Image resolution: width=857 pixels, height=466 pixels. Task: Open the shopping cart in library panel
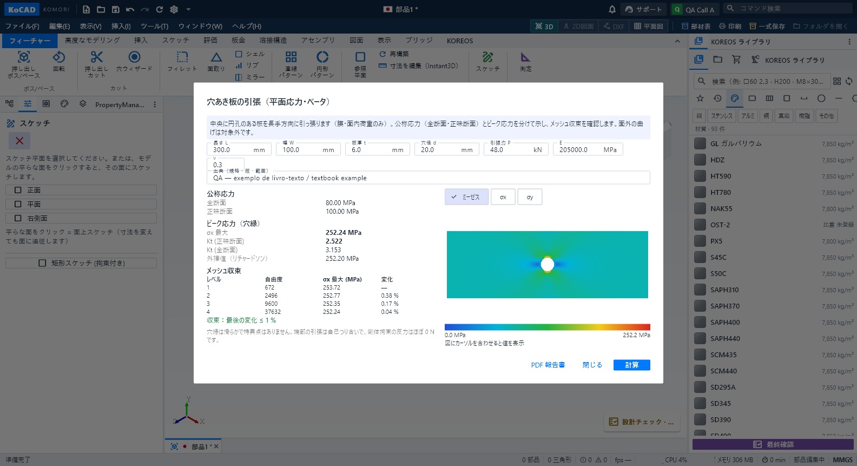[x=736, y=60]
